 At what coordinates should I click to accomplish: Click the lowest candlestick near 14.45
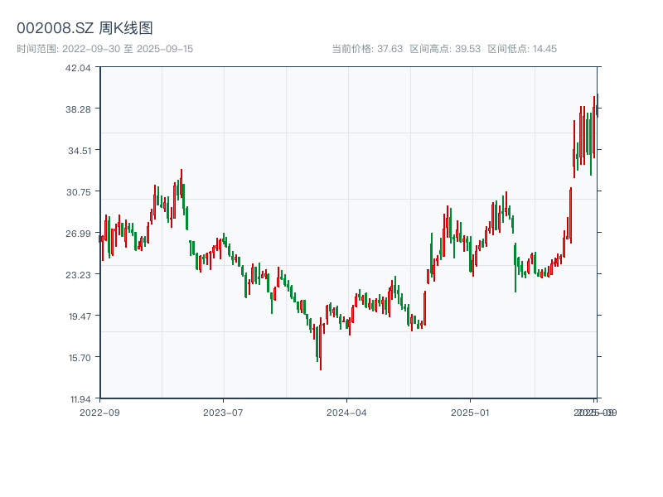coord(321,344)
